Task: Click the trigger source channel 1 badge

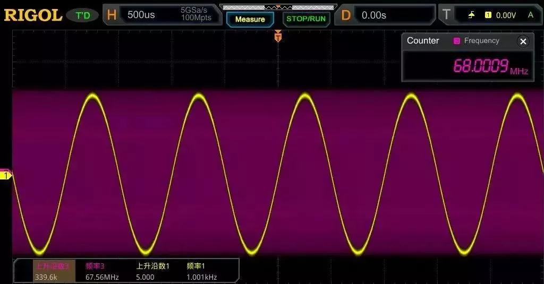Action: click(488, 15)
